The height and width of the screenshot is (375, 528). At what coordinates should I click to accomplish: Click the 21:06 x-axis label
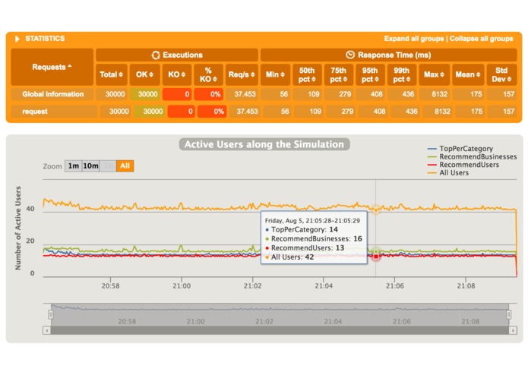click(x=394, y=286)
